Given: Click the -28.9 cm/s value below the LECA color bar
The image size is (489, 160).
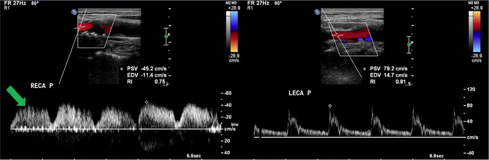Looking at the screenshot, I should pyautogui.click(x=476, y=58).
